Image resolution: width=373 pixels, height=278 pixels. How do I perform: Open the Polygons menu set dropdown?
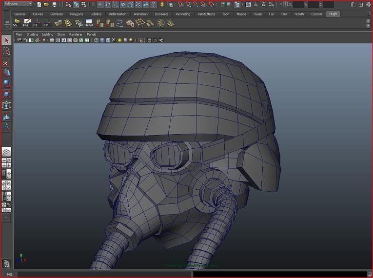(x=18, y=3)
